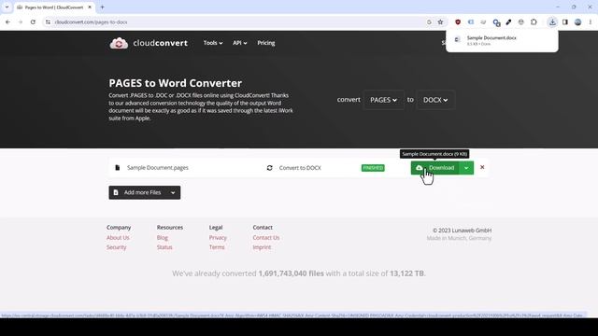The height and width of the screenshot is (336, 598).
Task: Open the Privacy link
Action: coord(218,237)
